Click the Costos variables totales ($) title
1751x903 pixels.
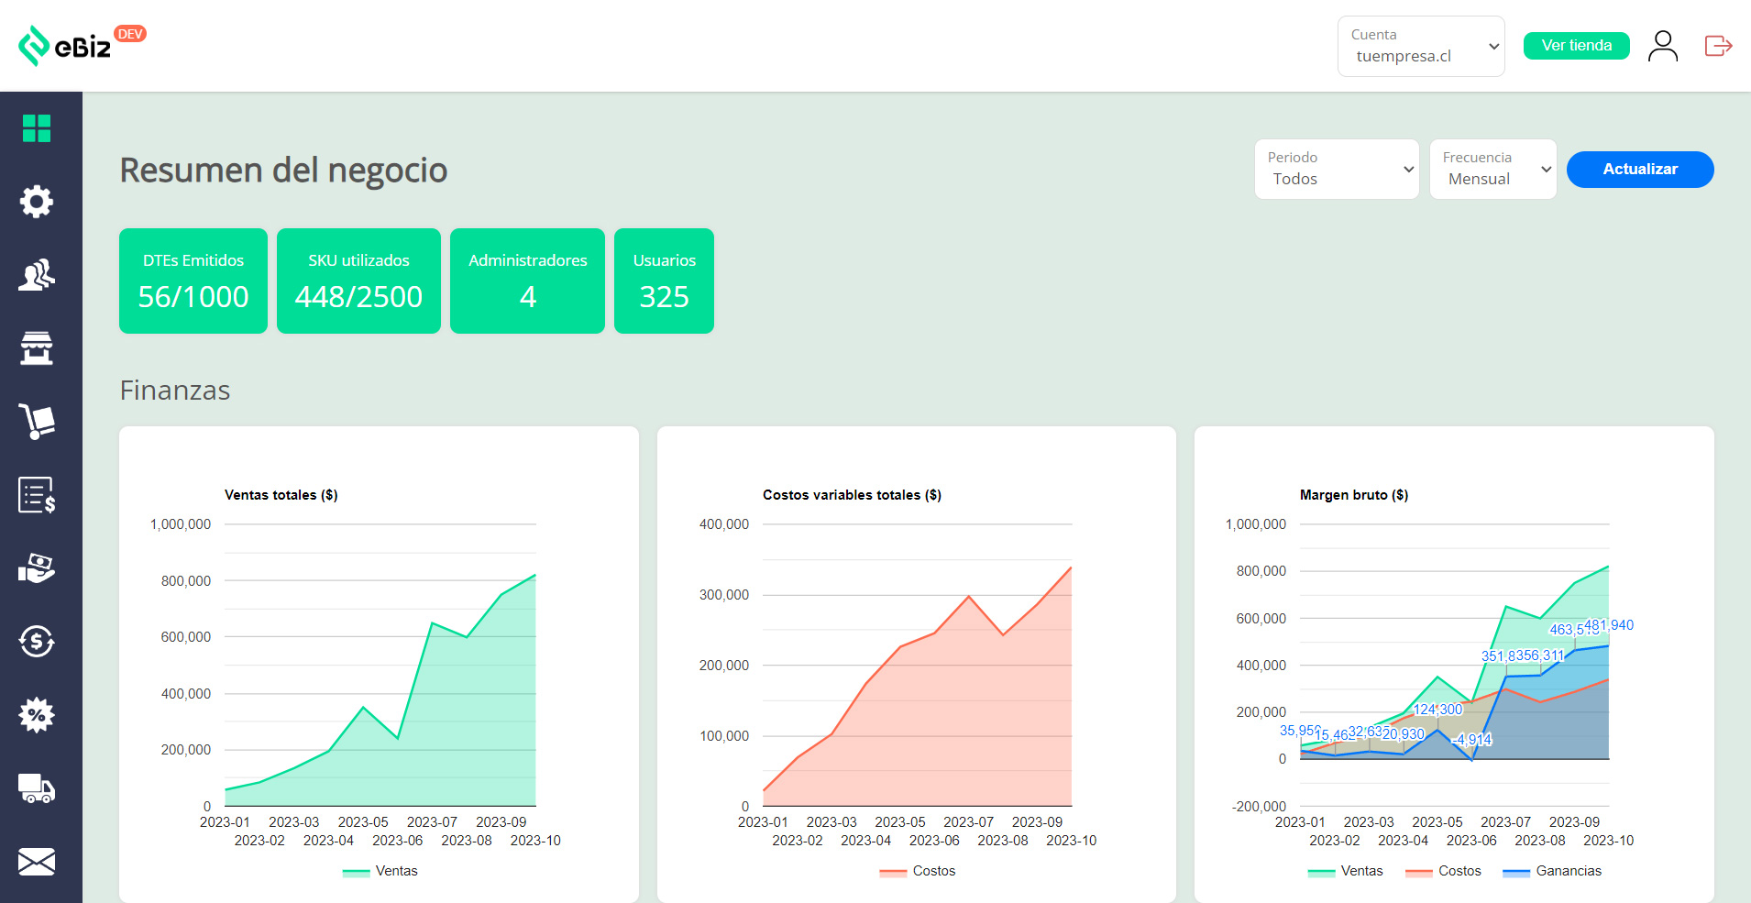(x=852, y=495)
